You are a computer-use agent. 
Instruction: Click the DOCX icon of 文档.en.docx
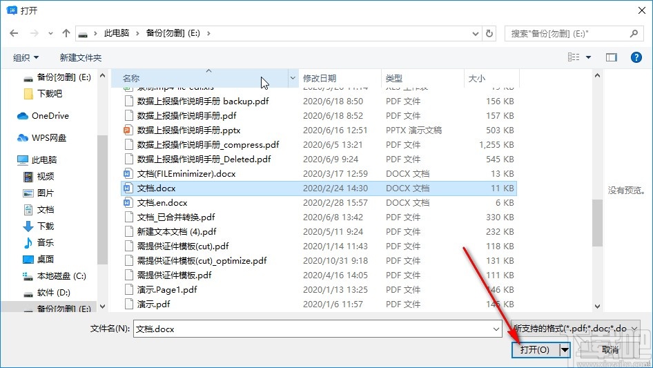coord(128,202)
